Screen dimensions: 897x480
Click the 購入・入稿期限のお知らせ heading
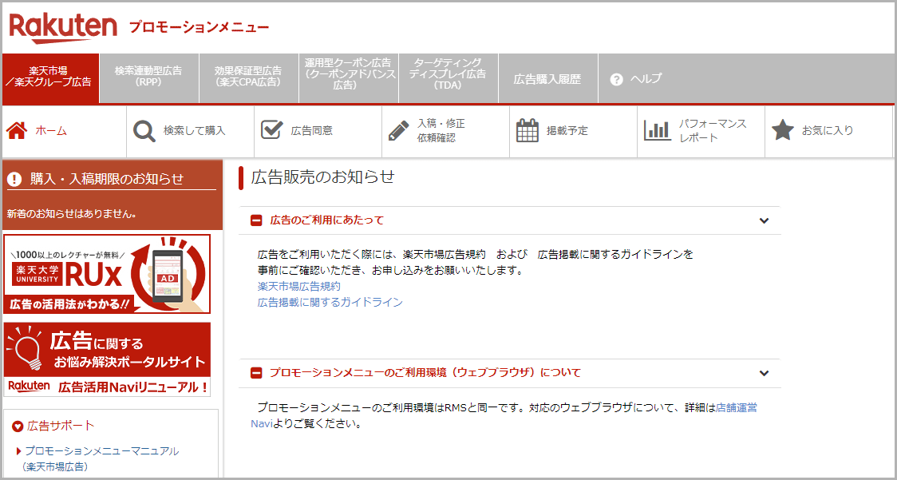(107, 179)
